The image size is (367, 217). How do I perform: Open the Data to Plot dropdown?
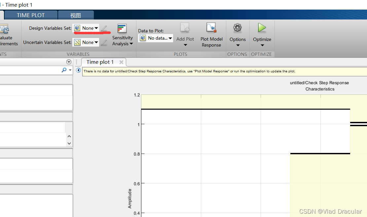point(155,38)
